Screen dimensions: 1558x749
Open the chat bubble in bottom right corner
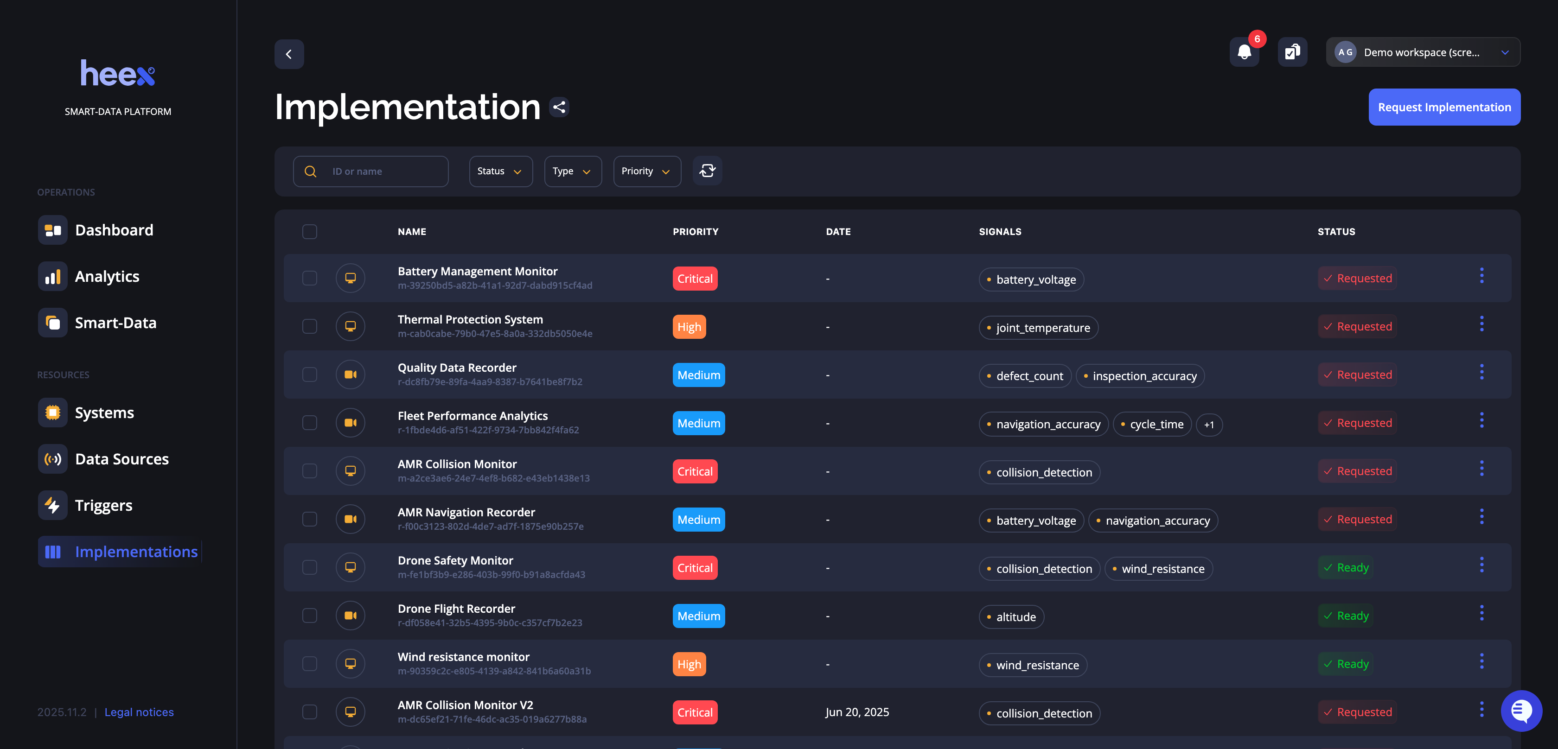pos(1522,711)
